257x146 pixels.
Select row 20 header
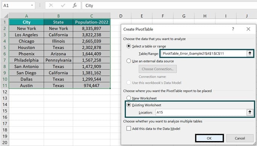pos(5,143)
